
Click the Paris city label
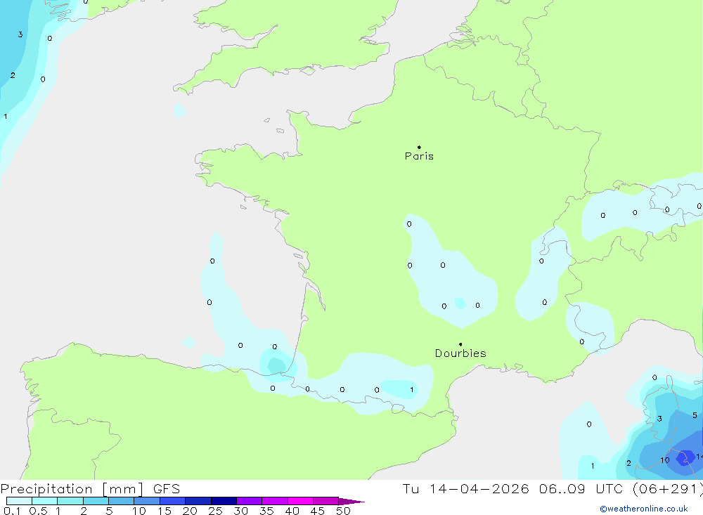419,156
